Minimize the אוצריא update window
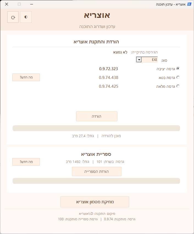 tap(31, 4)
